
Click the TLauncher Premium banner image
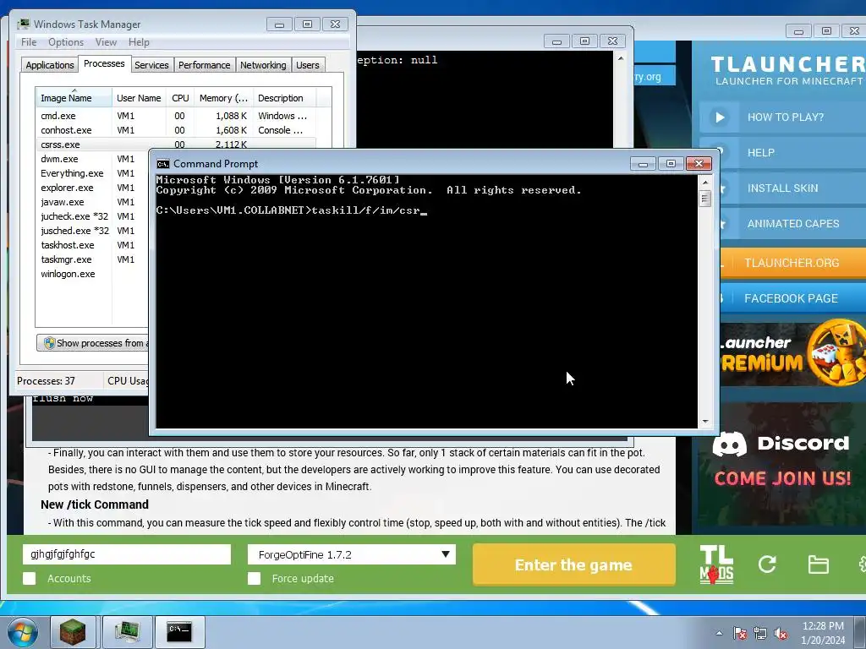pyautogui.click(x=793, y=353)
